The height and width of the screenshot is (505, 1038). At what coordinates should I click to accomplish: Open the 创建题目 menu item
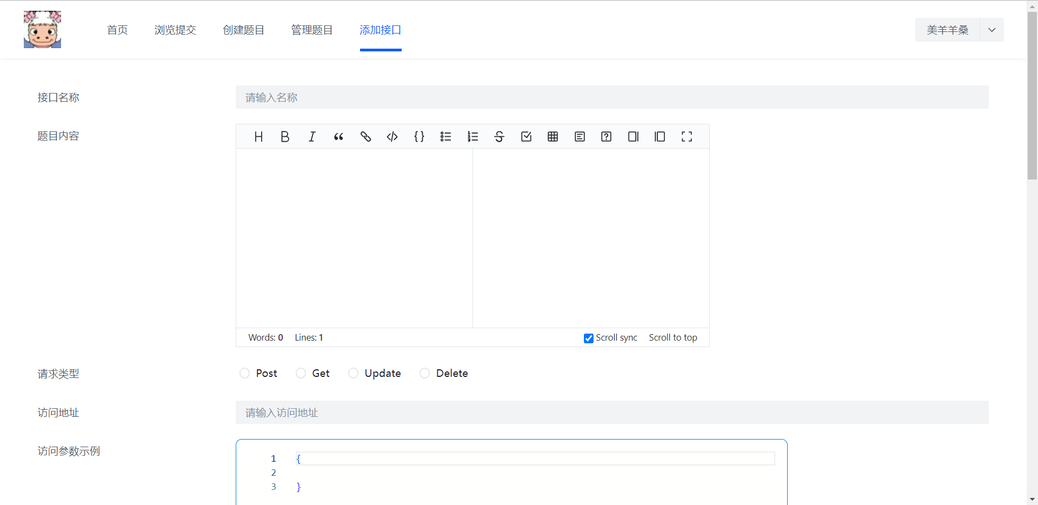pos(243,30)
